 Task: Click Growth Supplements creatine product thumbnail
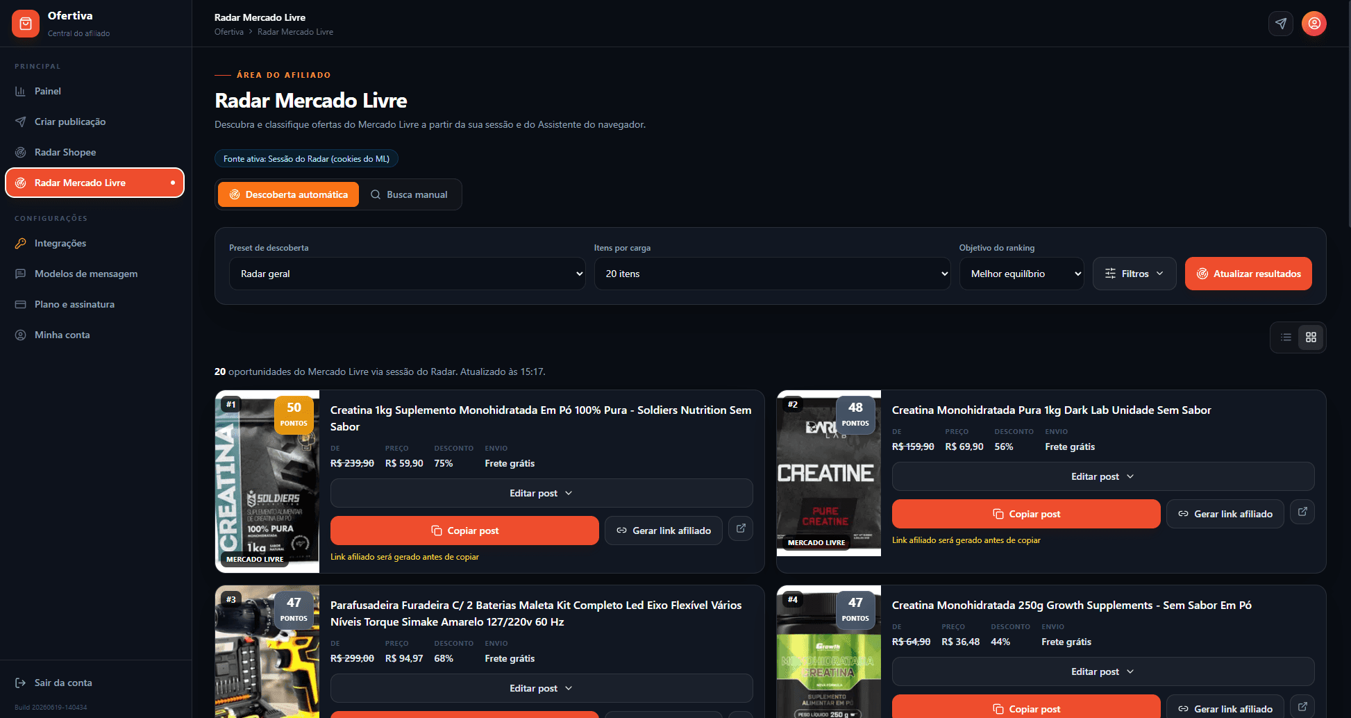829,651
